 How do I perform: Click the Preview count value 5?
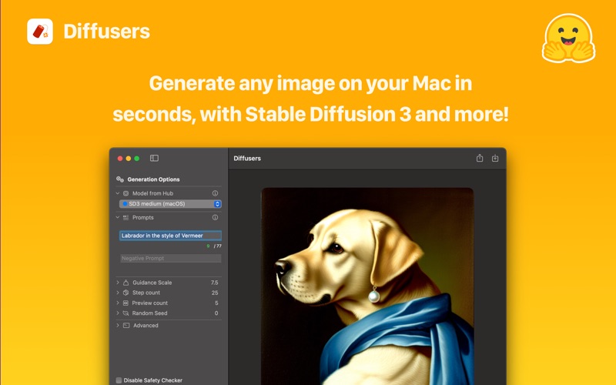[216, 303]
